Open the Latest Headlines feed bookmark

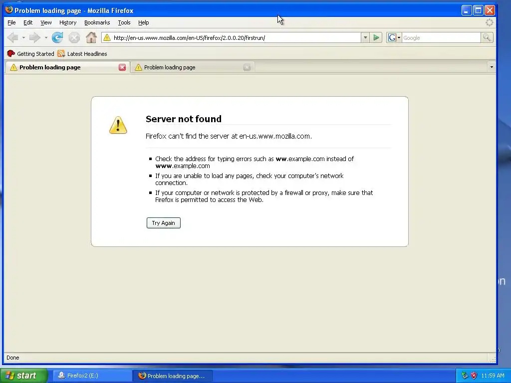(x=82, y=54)
